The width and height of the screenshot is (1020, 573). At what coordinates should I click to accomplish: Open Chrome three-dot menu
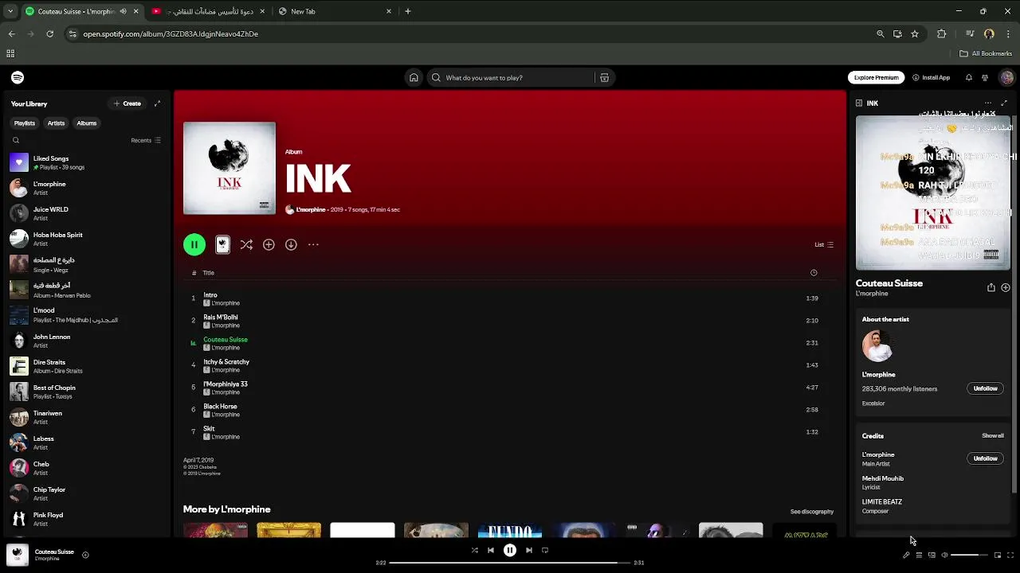click(1009, 33)
